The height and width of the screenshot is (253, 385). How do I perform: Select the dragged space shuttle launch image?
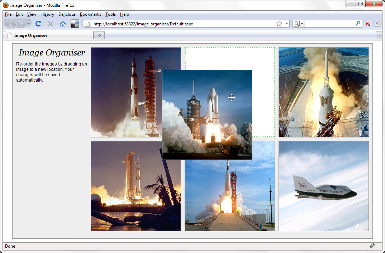pos(207,115)
